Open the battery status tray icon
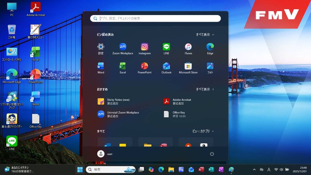The image size is (311, 175). [287, 170]
